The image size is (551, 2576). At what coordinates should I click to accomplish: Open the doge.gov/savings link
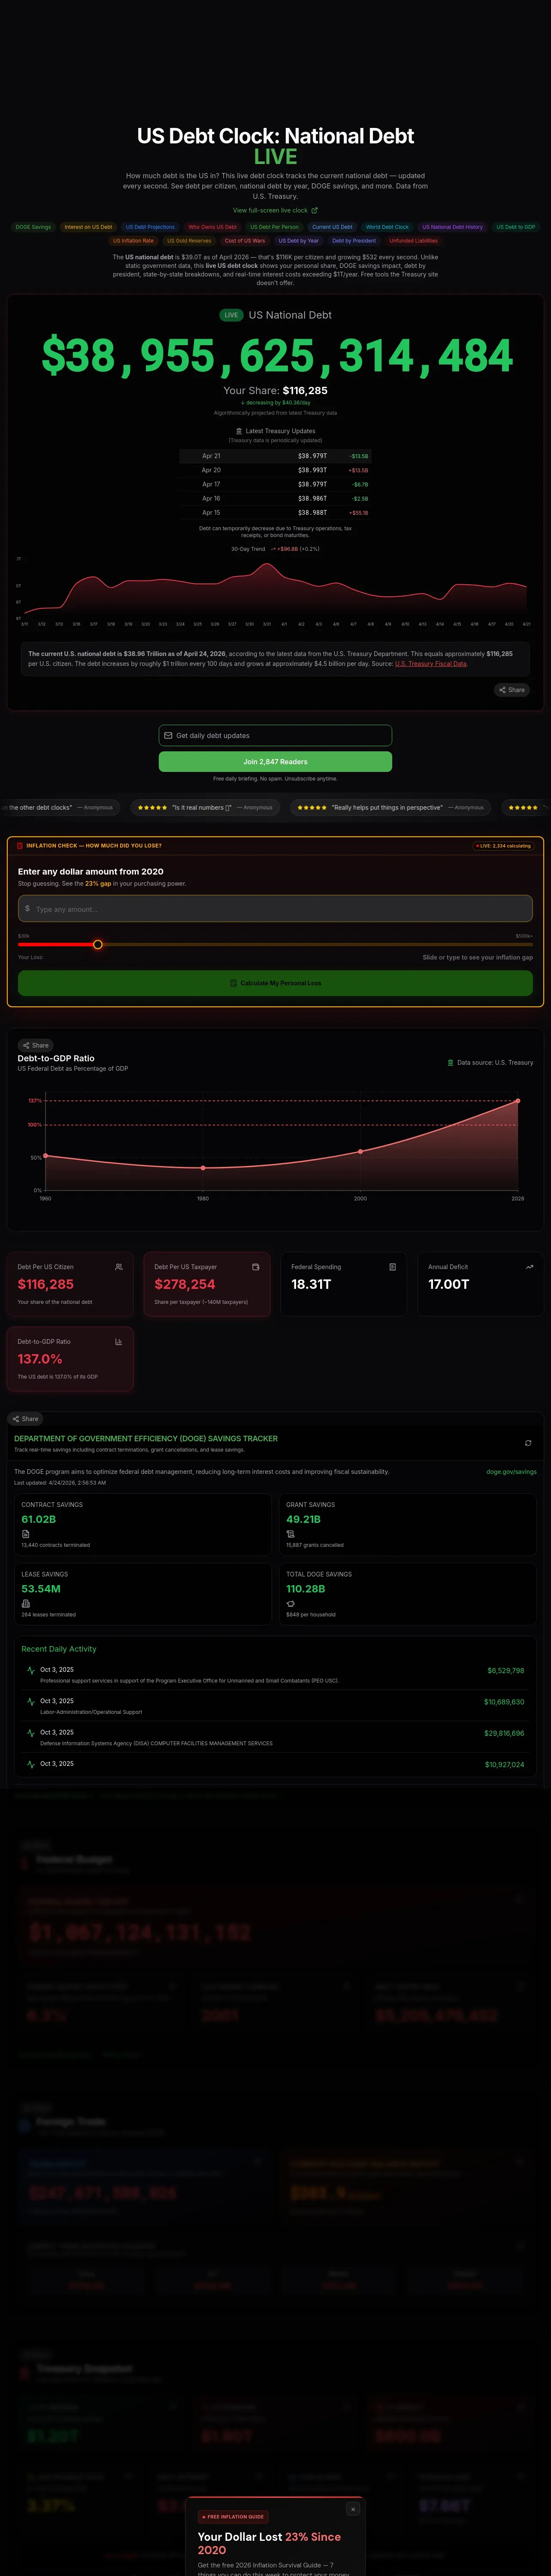(x=511, y=1472)
